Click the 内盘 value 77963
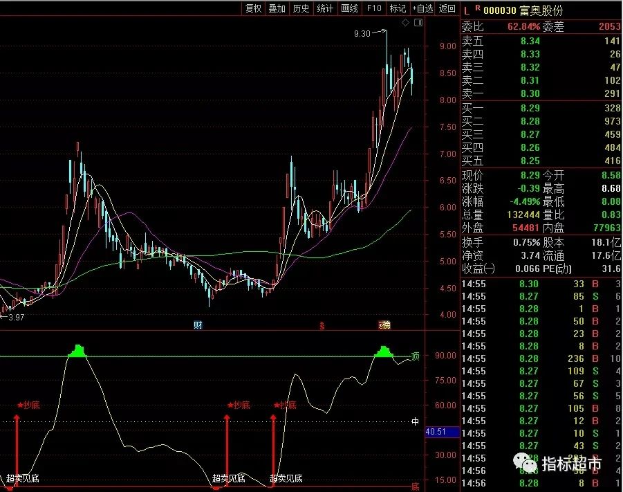 point(606,228)
